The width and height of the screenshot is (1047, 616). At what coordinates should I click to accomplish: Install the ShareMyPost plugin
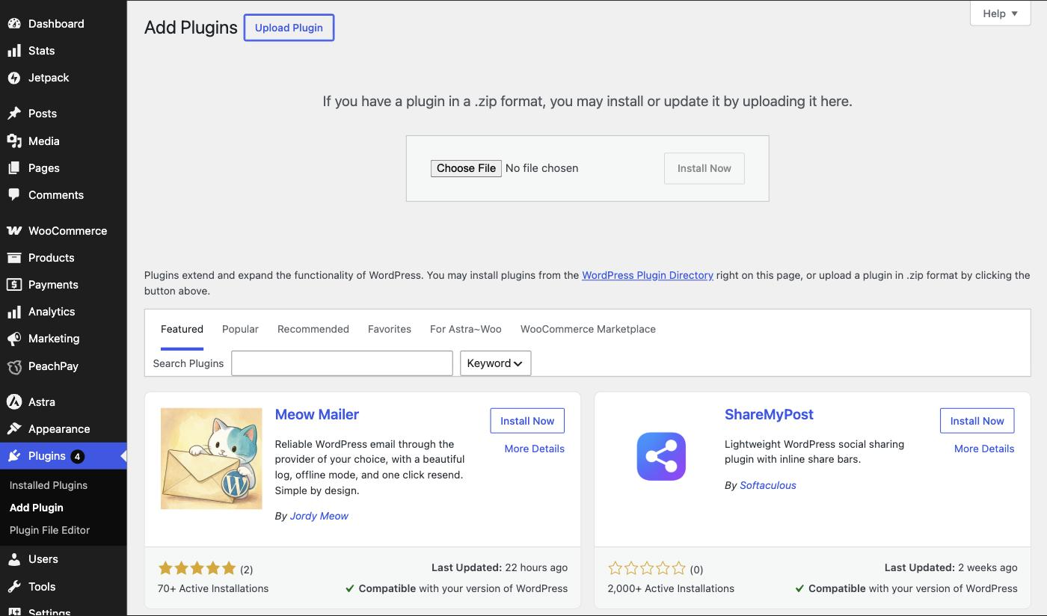977,421
